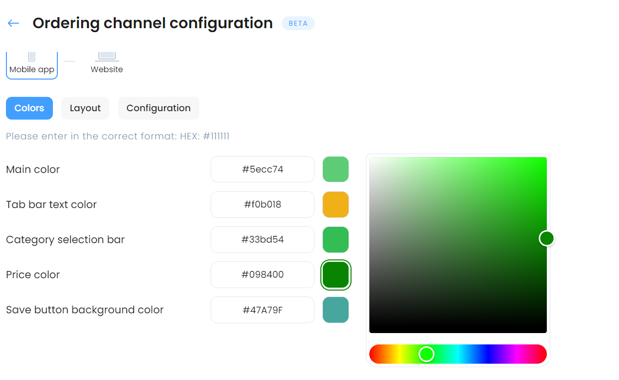
Task: Click the Main color hex field
Action: pos(263,169)
